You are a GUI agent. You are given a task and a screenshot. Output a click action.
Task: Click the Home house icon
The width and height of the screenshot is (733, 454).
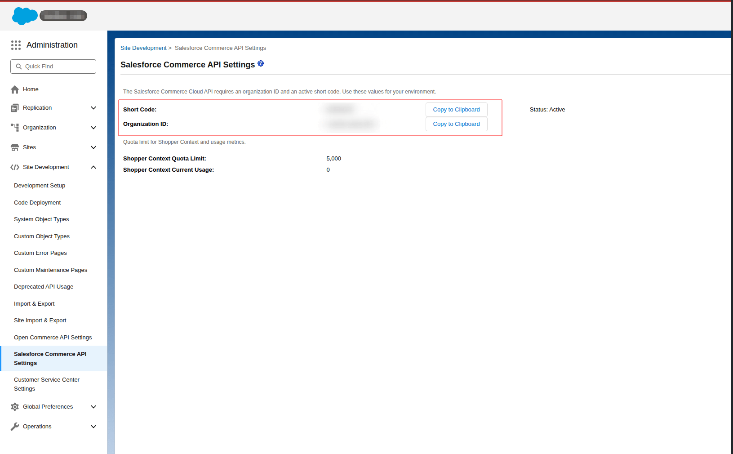[x=15, y=89]
